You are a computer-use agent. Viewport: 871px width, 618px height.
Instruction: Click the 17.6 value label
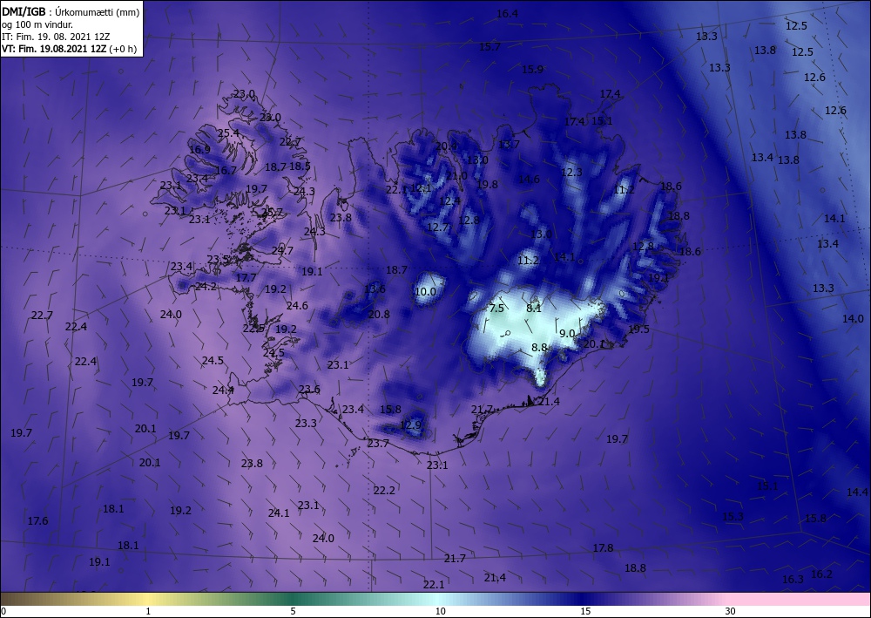coord(37,521)
